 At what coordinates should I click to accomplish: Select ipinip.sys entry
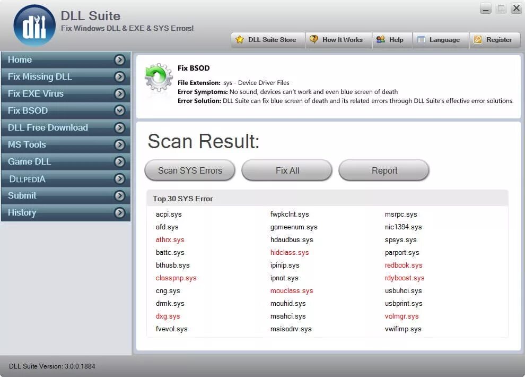(285, 265)
